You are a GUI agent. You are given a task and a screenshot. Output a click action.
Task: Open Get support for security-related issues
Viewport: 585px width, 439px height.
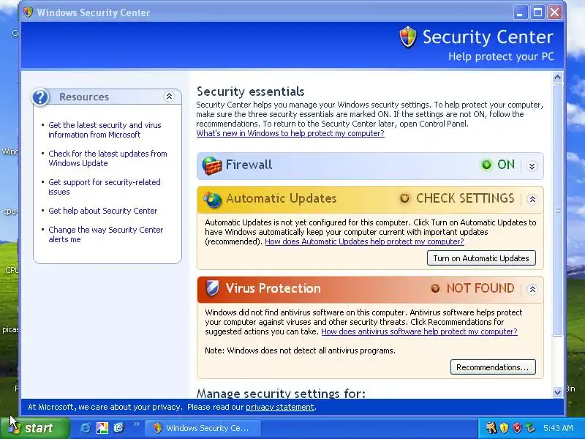pyautogui.click(x=105, y=187)
